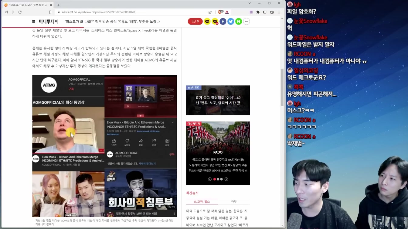Open a new tab with the plus button
Image resolution: width=408 pixels, height=229 pixels.
[58, 5]
